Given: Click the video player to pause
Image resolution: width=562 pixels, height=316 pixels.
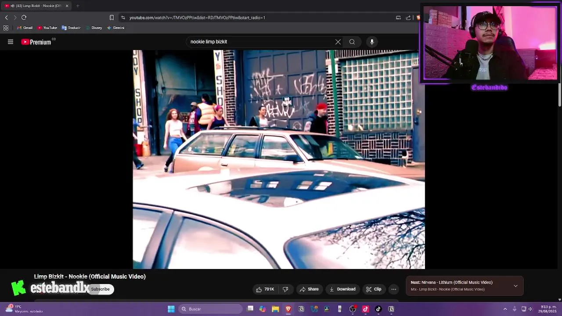Looking at the screenshot, I should tap(279, 159).
